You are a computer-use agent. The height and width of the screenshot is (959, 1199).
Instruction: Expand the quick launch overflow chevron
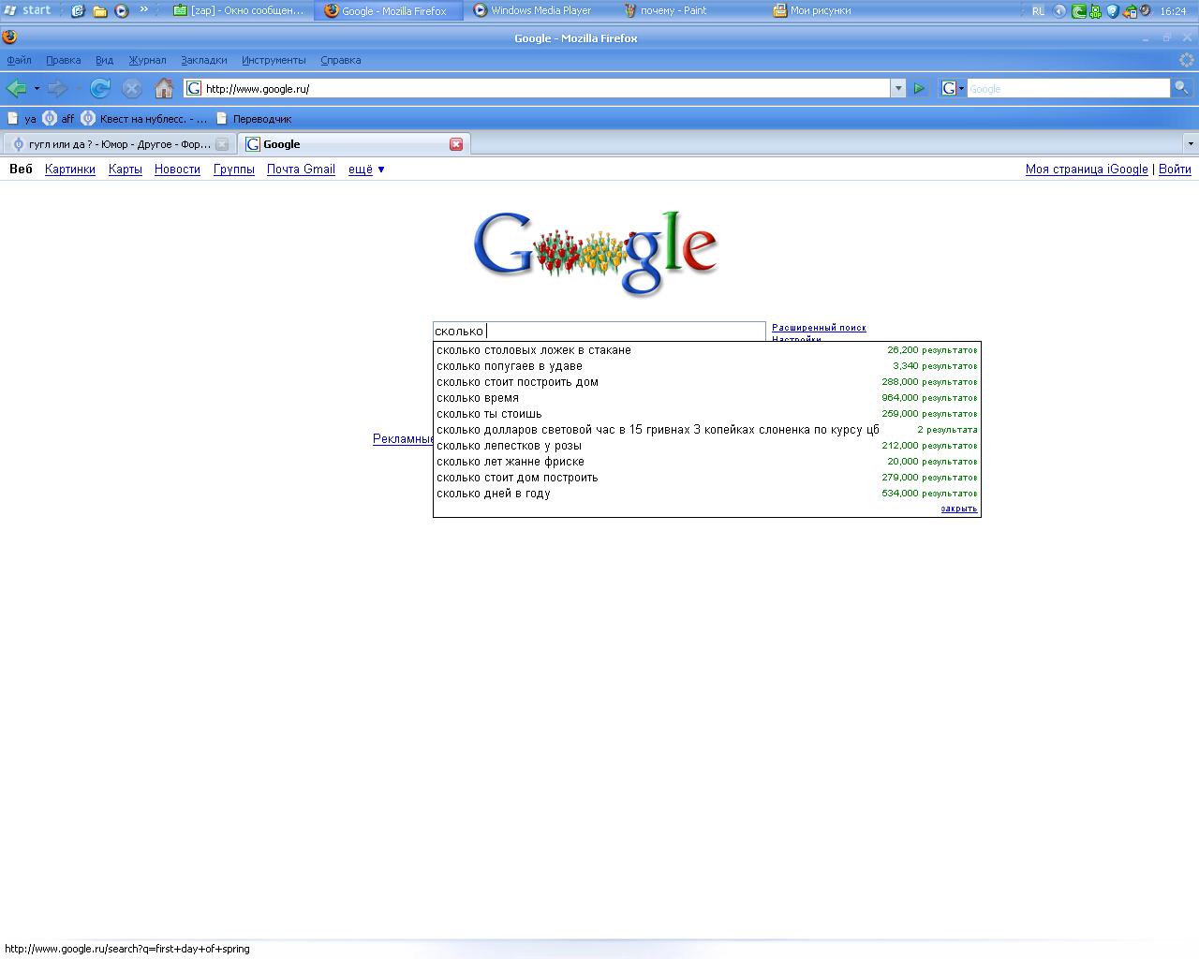coord(144,9)
